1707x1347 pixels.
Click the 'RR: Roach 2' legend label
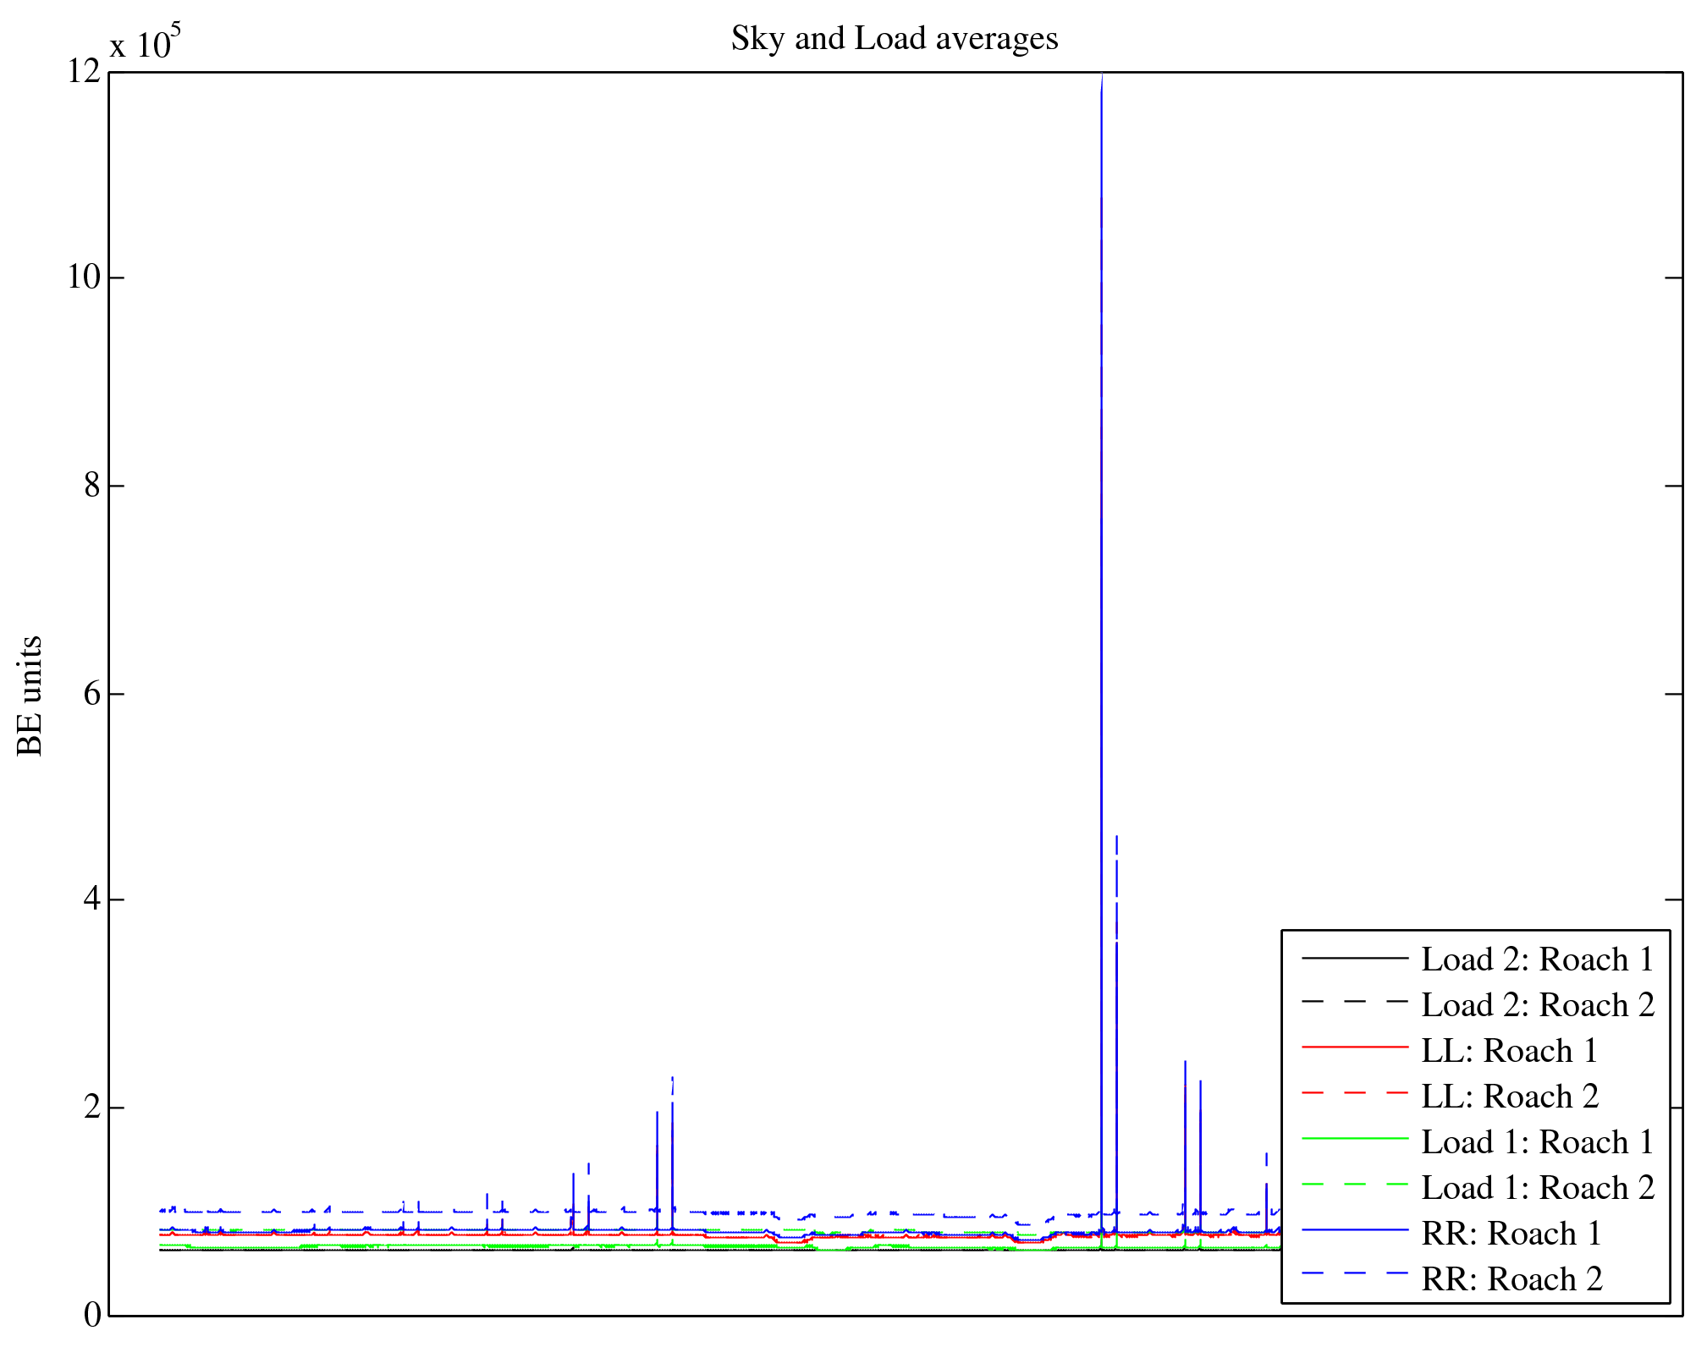tap(1512, 1279)
